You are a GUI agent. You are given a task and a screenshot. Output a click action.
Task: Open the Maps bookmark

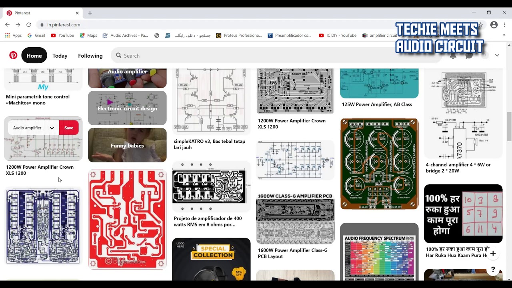click(88, 35)
